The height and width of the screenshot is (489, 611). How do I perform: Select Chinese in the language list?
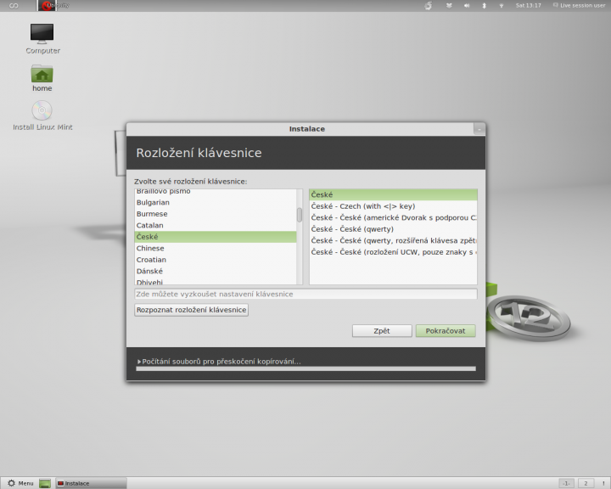(x=215, y=248)
